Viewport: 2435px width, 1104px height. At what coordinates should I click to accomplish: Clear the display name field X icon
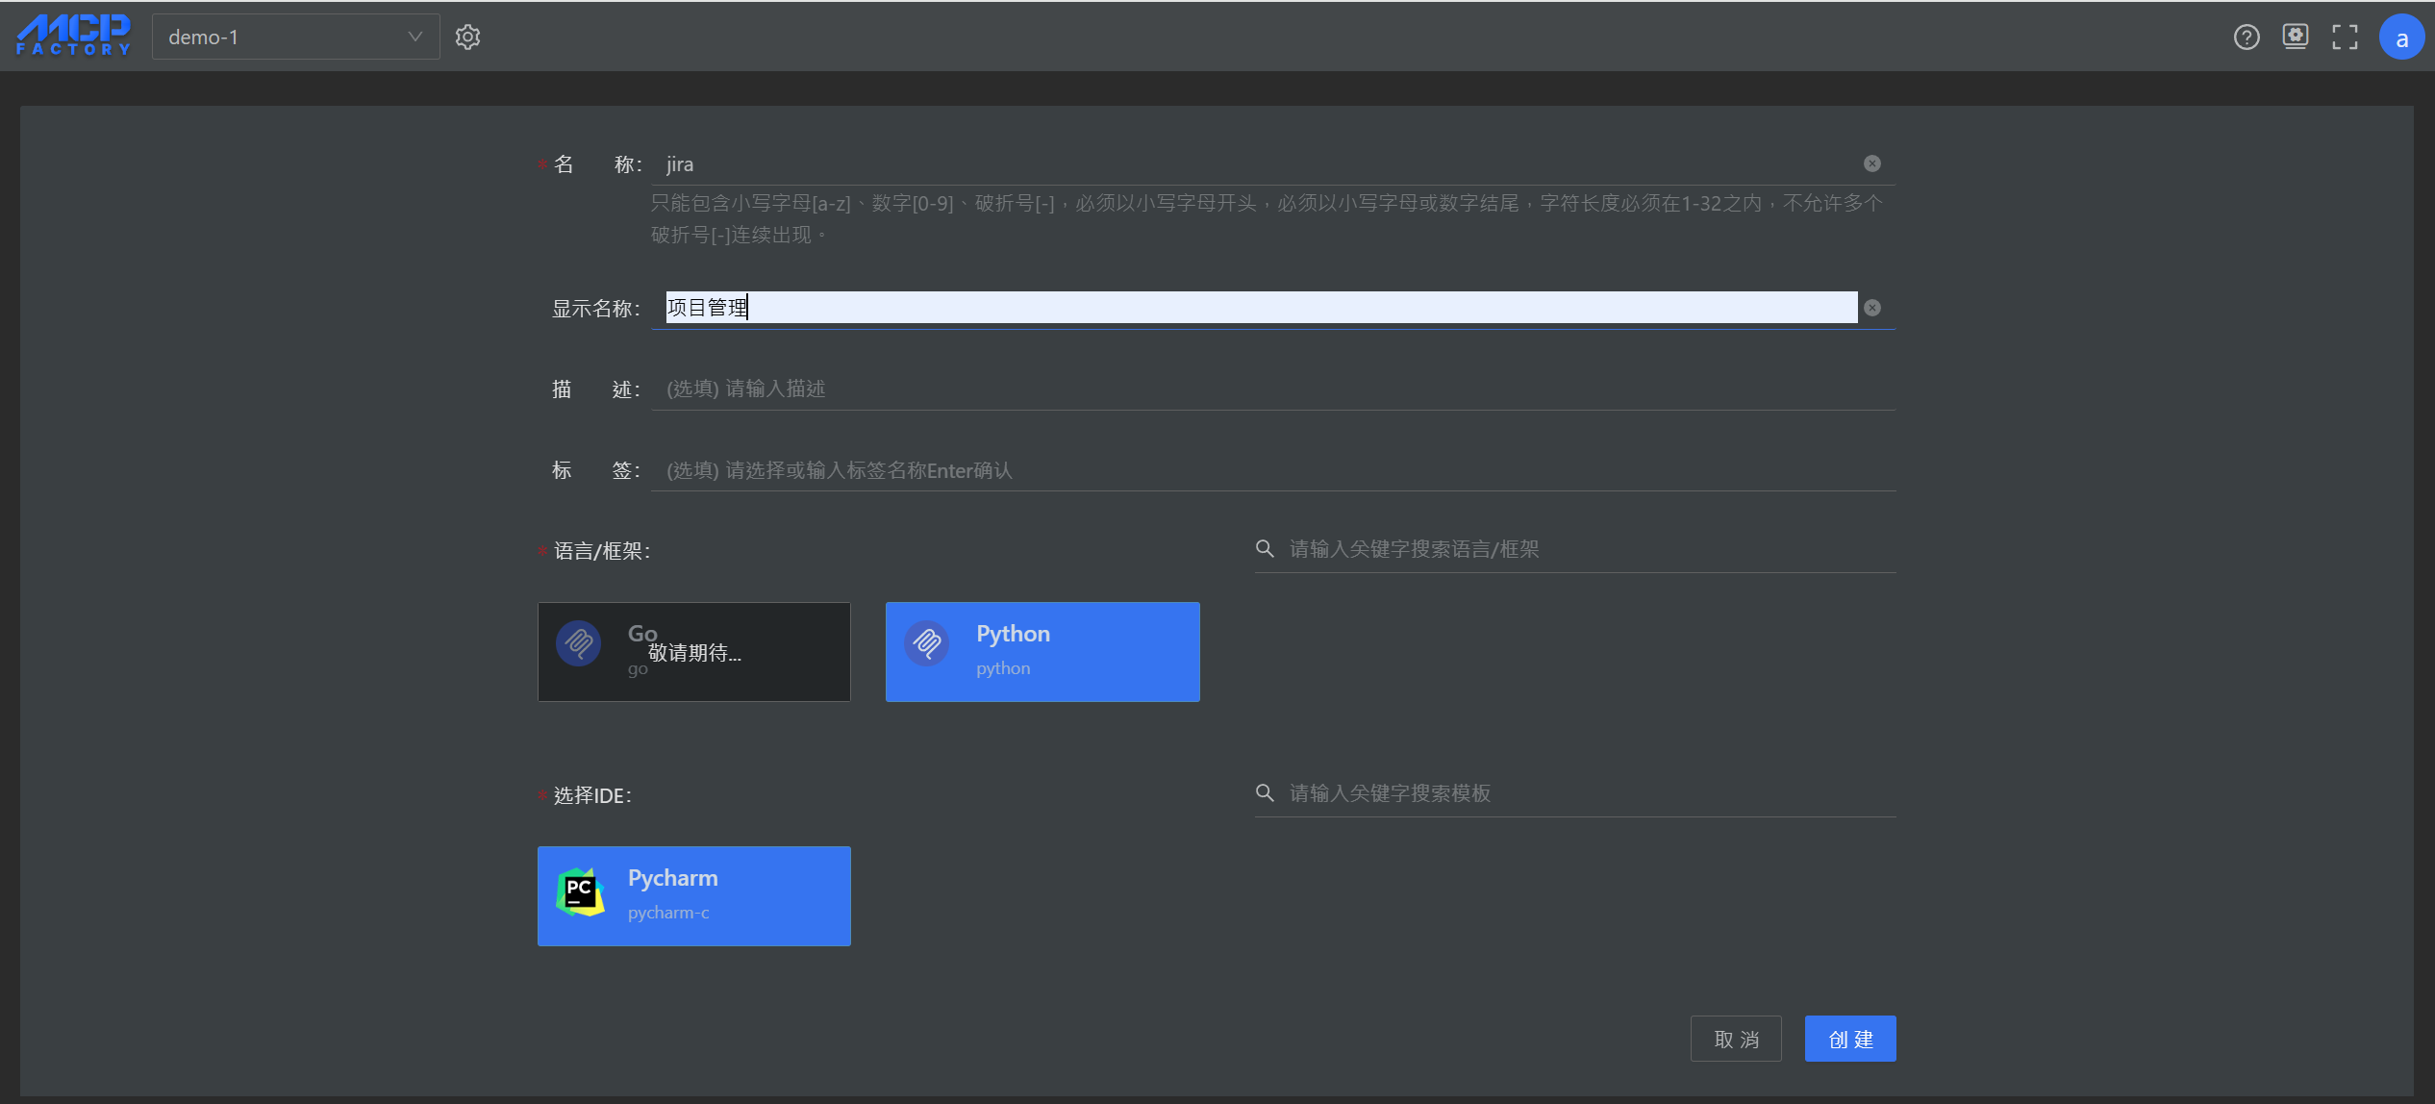1871,308
